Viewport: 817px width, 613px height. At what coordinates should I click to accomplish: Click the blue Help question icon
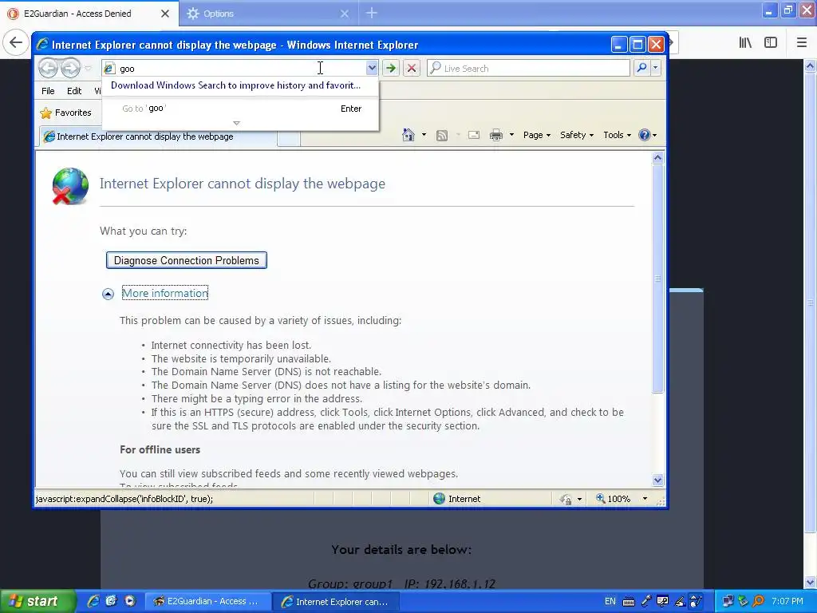tap(645, 135)
